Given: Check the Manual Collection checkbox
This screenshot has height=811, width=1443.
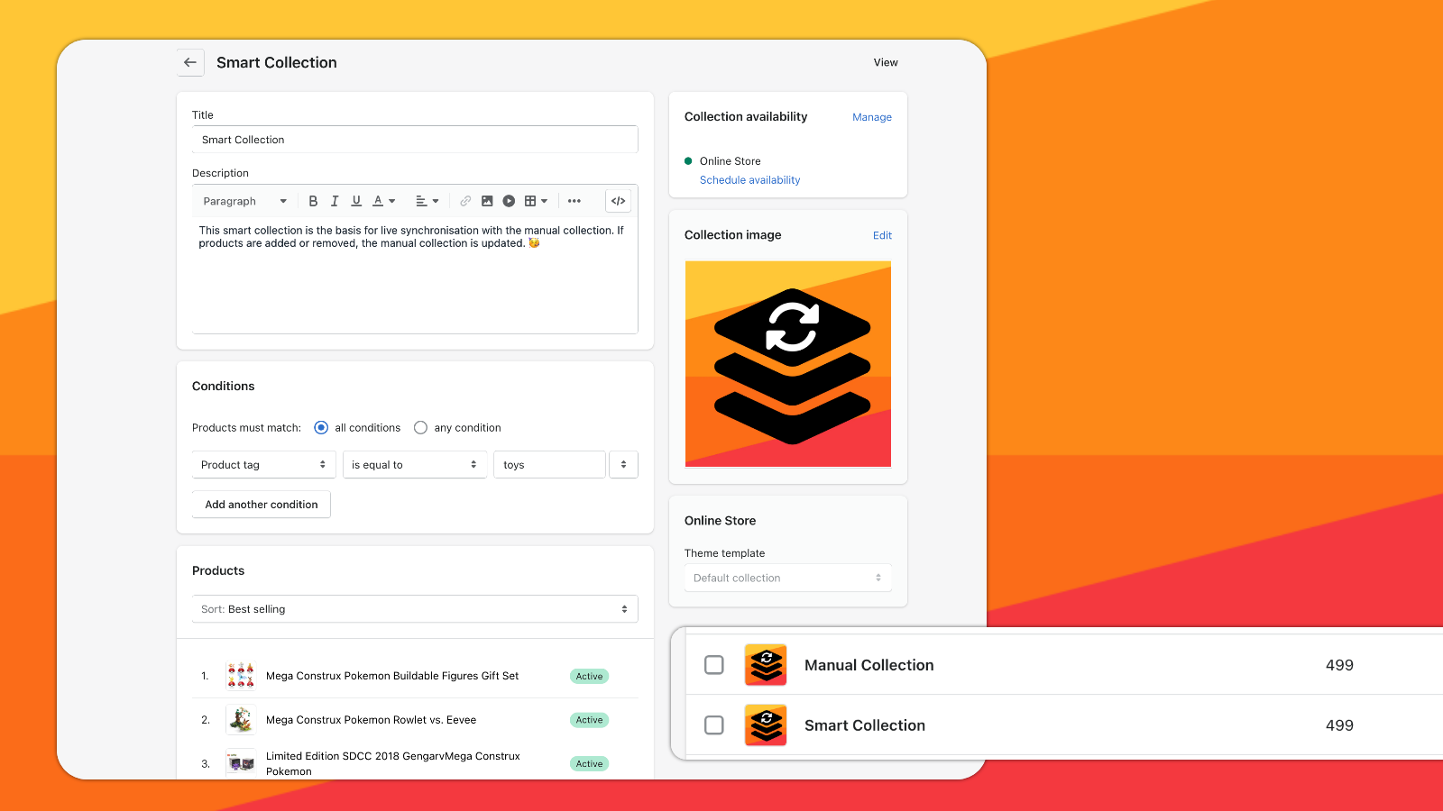Looking at the screenshot, I should pyautogui.click(x=714, y=665).
